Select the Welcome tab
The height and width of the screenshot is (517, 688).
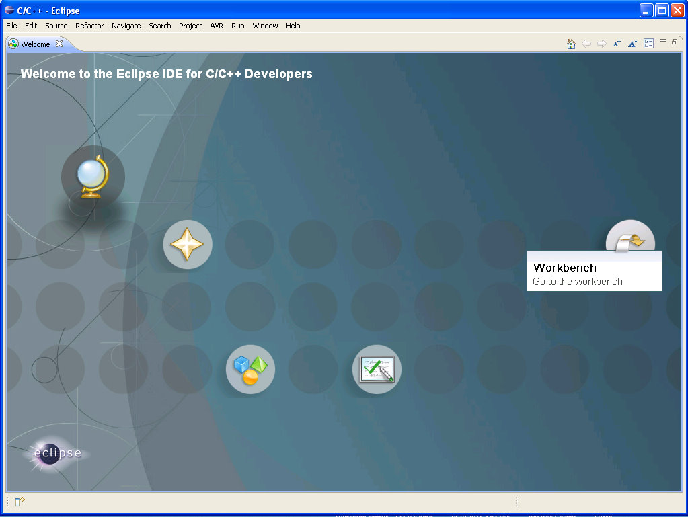[35, 44]
